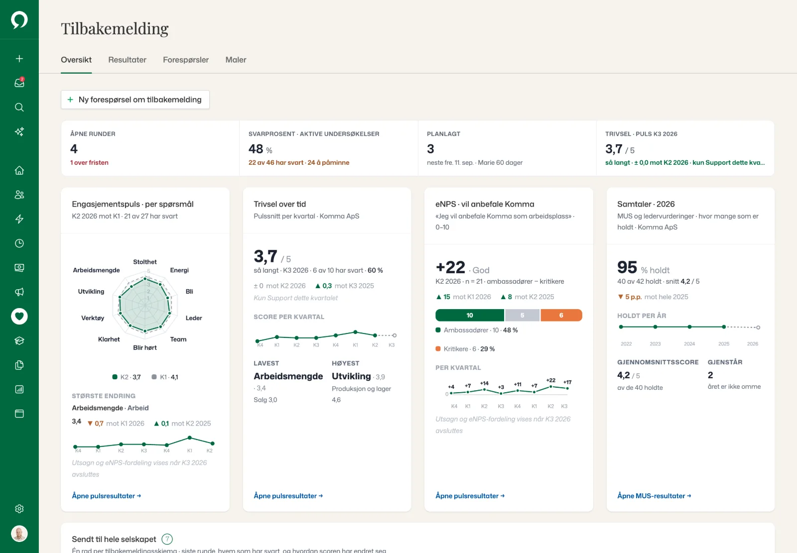797x553 pixels.
Task: Switch to the Forespørsler tab
Action: coord(186,60)
